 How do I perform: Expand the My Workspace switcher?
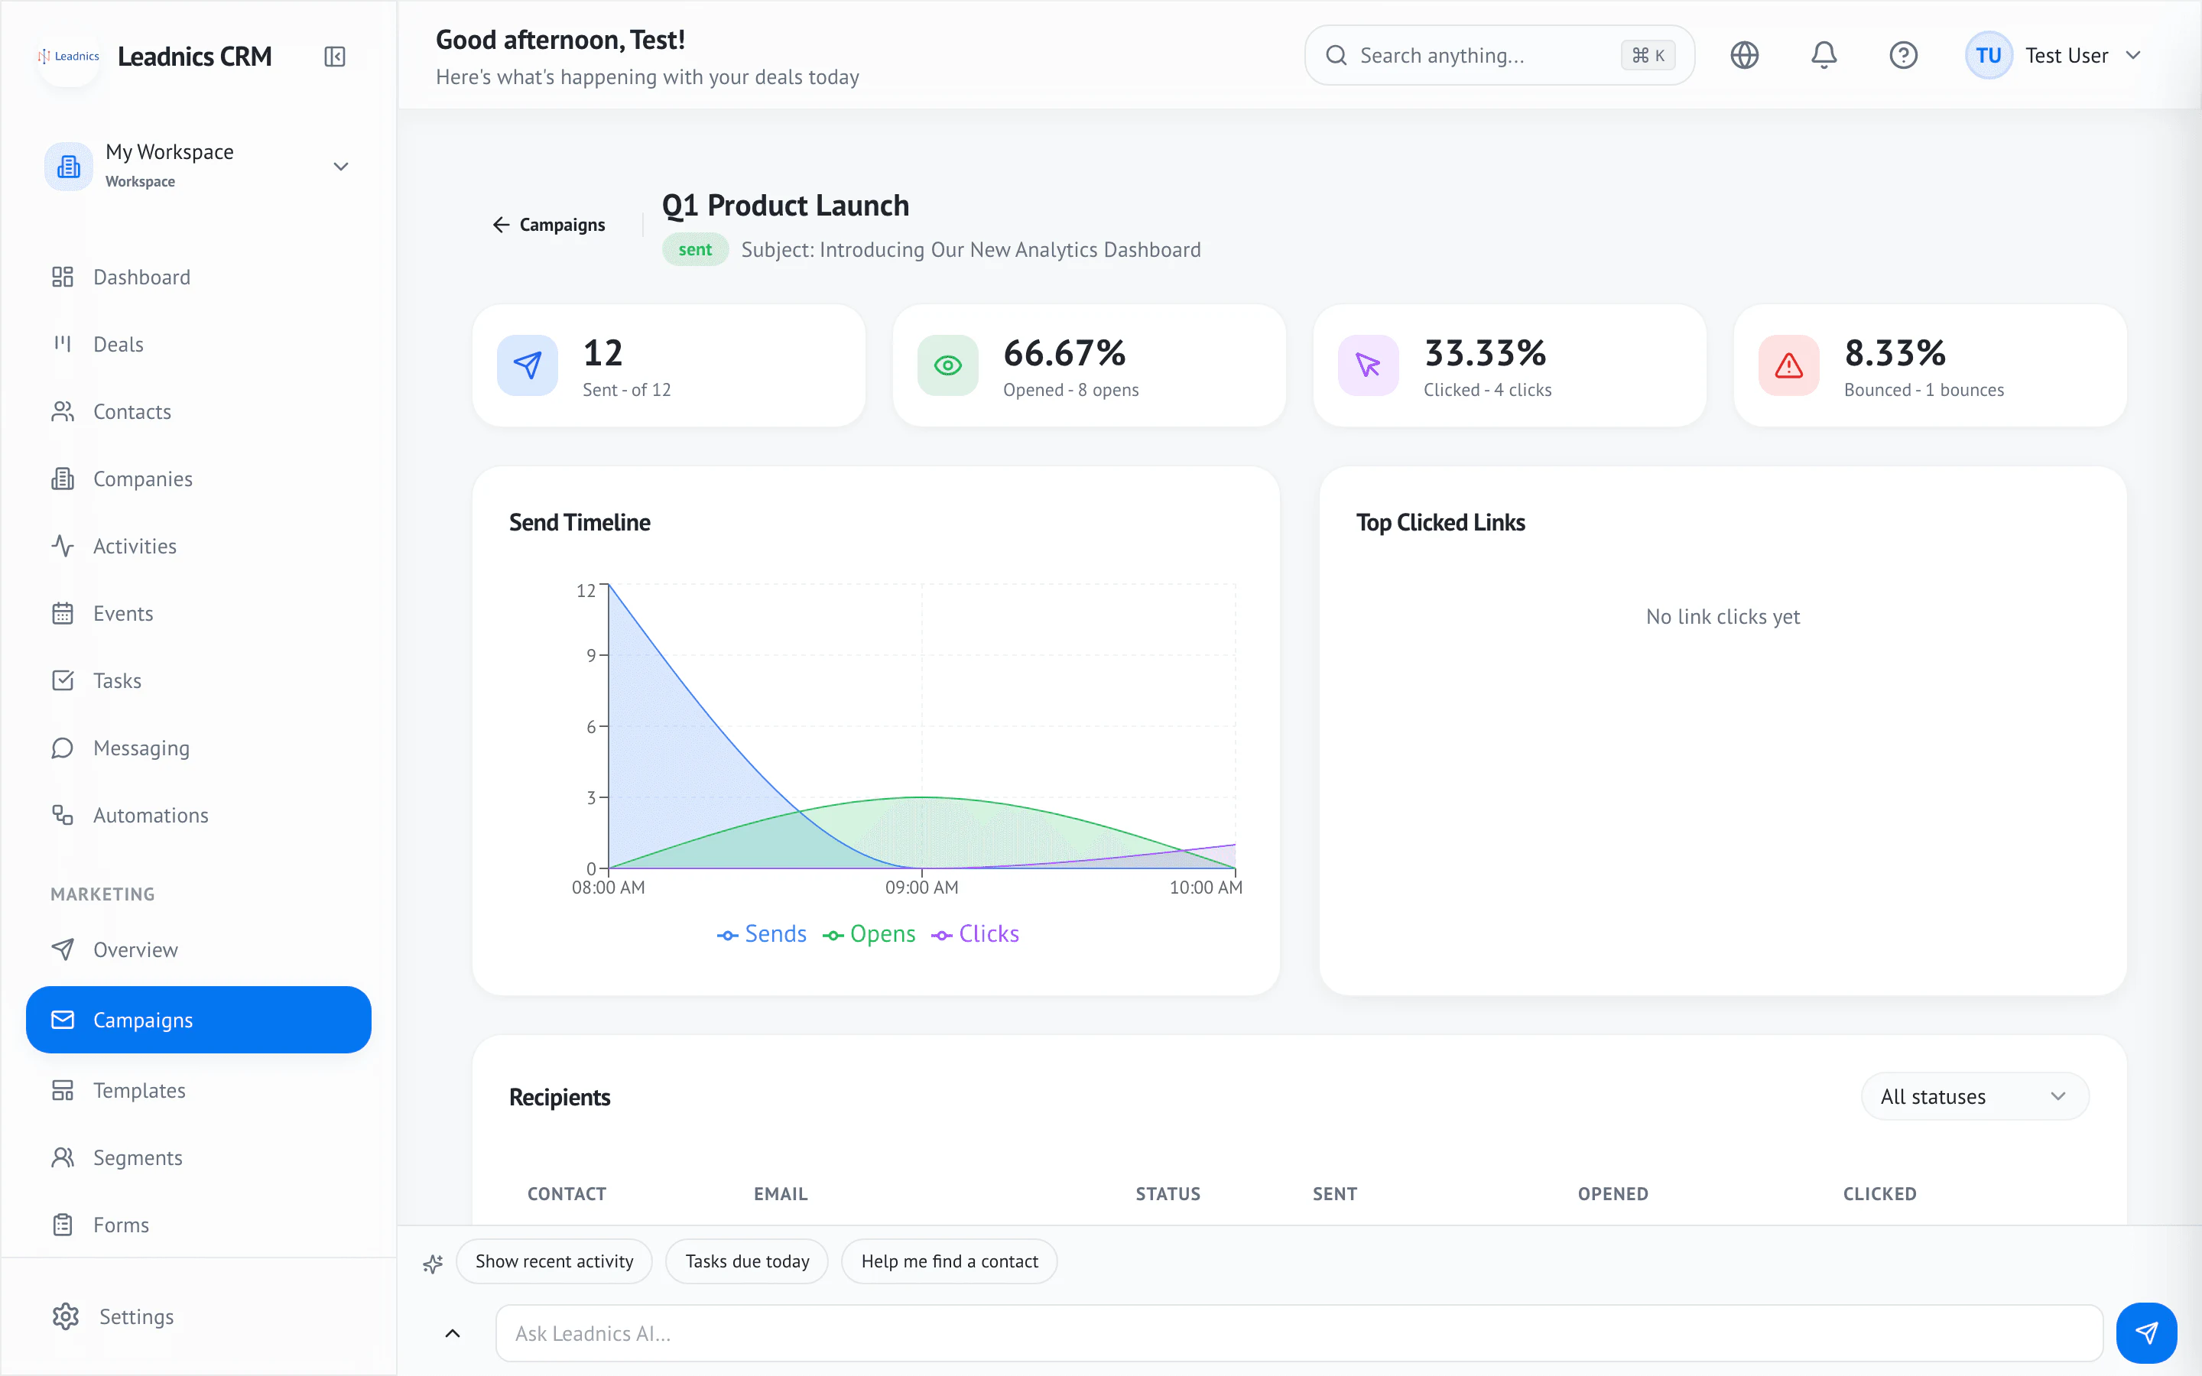point(198,167)
